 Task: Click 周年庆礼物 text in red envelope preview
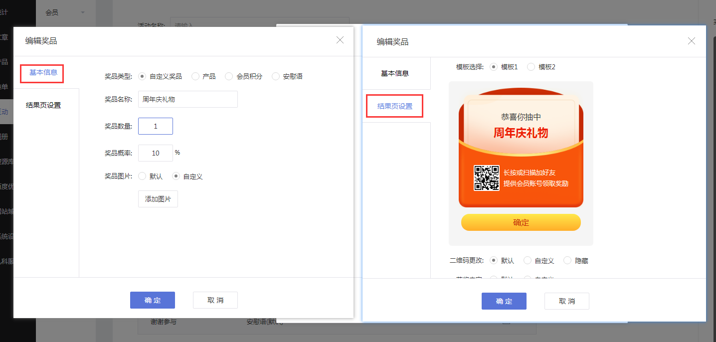[x=521, y=133]
